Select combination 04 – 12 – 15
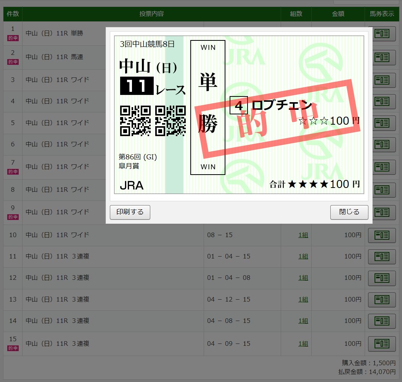The image size is (402, 382). click(x=229, y=299)
